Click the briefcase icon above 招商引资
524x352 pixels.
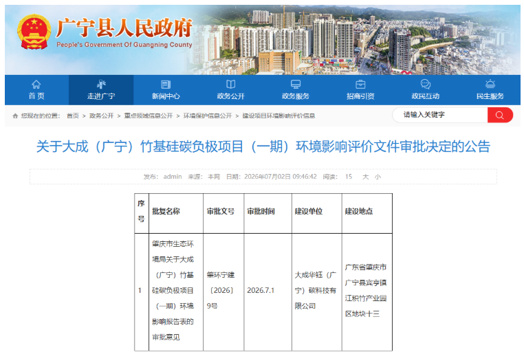coord(360,84)
